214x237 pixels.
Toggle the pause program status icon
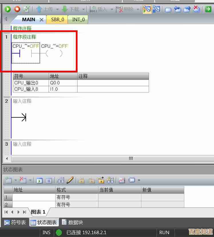(x=156, y=9)
